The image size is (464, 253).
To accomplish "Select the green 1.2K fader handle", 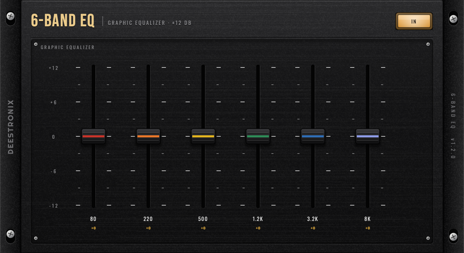I will [258, 136].
